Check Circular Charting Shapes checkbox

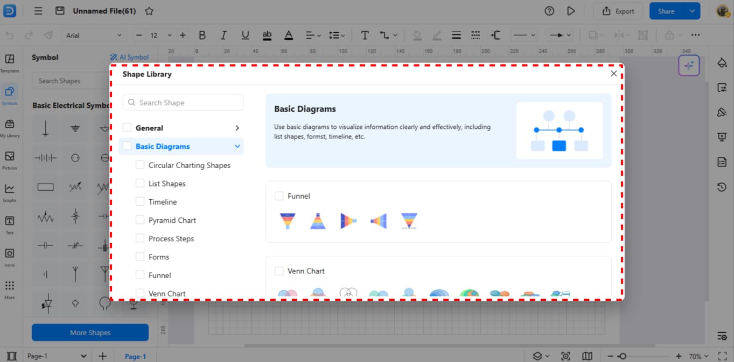coord(140,165)
